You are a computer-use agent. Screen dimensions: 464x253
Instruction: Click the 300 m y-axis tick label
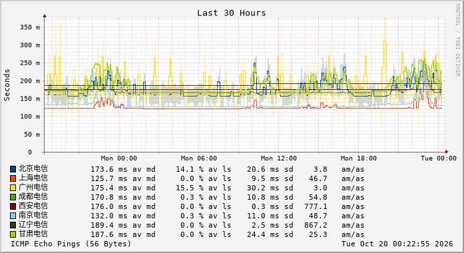tap(30, 45)
